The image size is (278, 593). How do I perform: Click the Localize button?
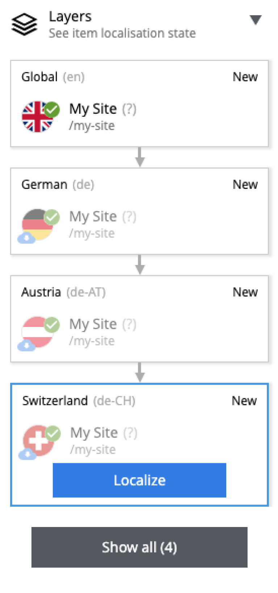[139, 480]
